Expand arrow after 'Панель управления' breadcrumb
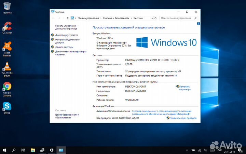 click(101, 18)
